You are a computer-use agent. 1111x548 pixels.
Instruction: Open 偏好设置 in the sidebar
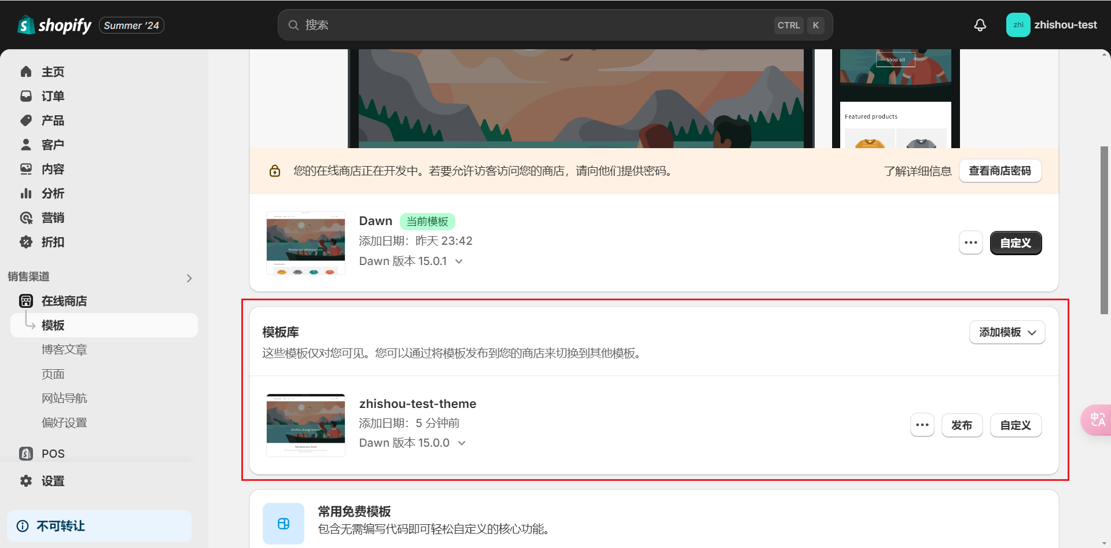tap(64, 422)
